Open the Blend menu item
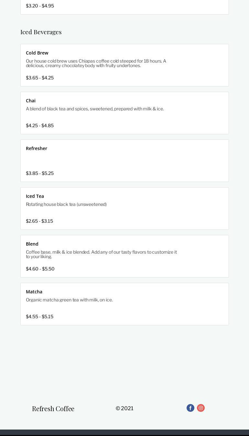 [32, 244]
